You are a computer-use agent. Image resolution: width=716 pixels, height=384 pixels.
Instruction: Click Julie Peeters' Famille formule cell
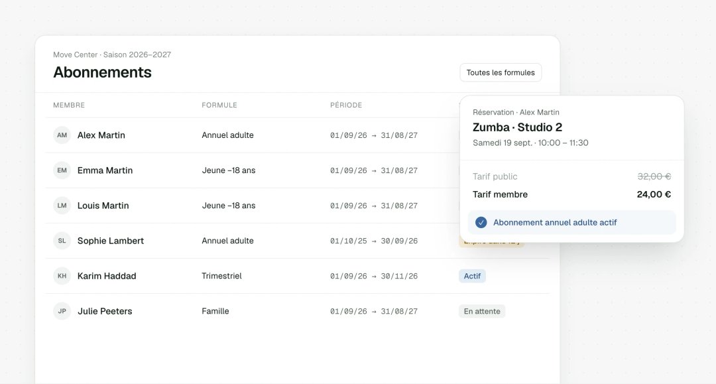215,311
